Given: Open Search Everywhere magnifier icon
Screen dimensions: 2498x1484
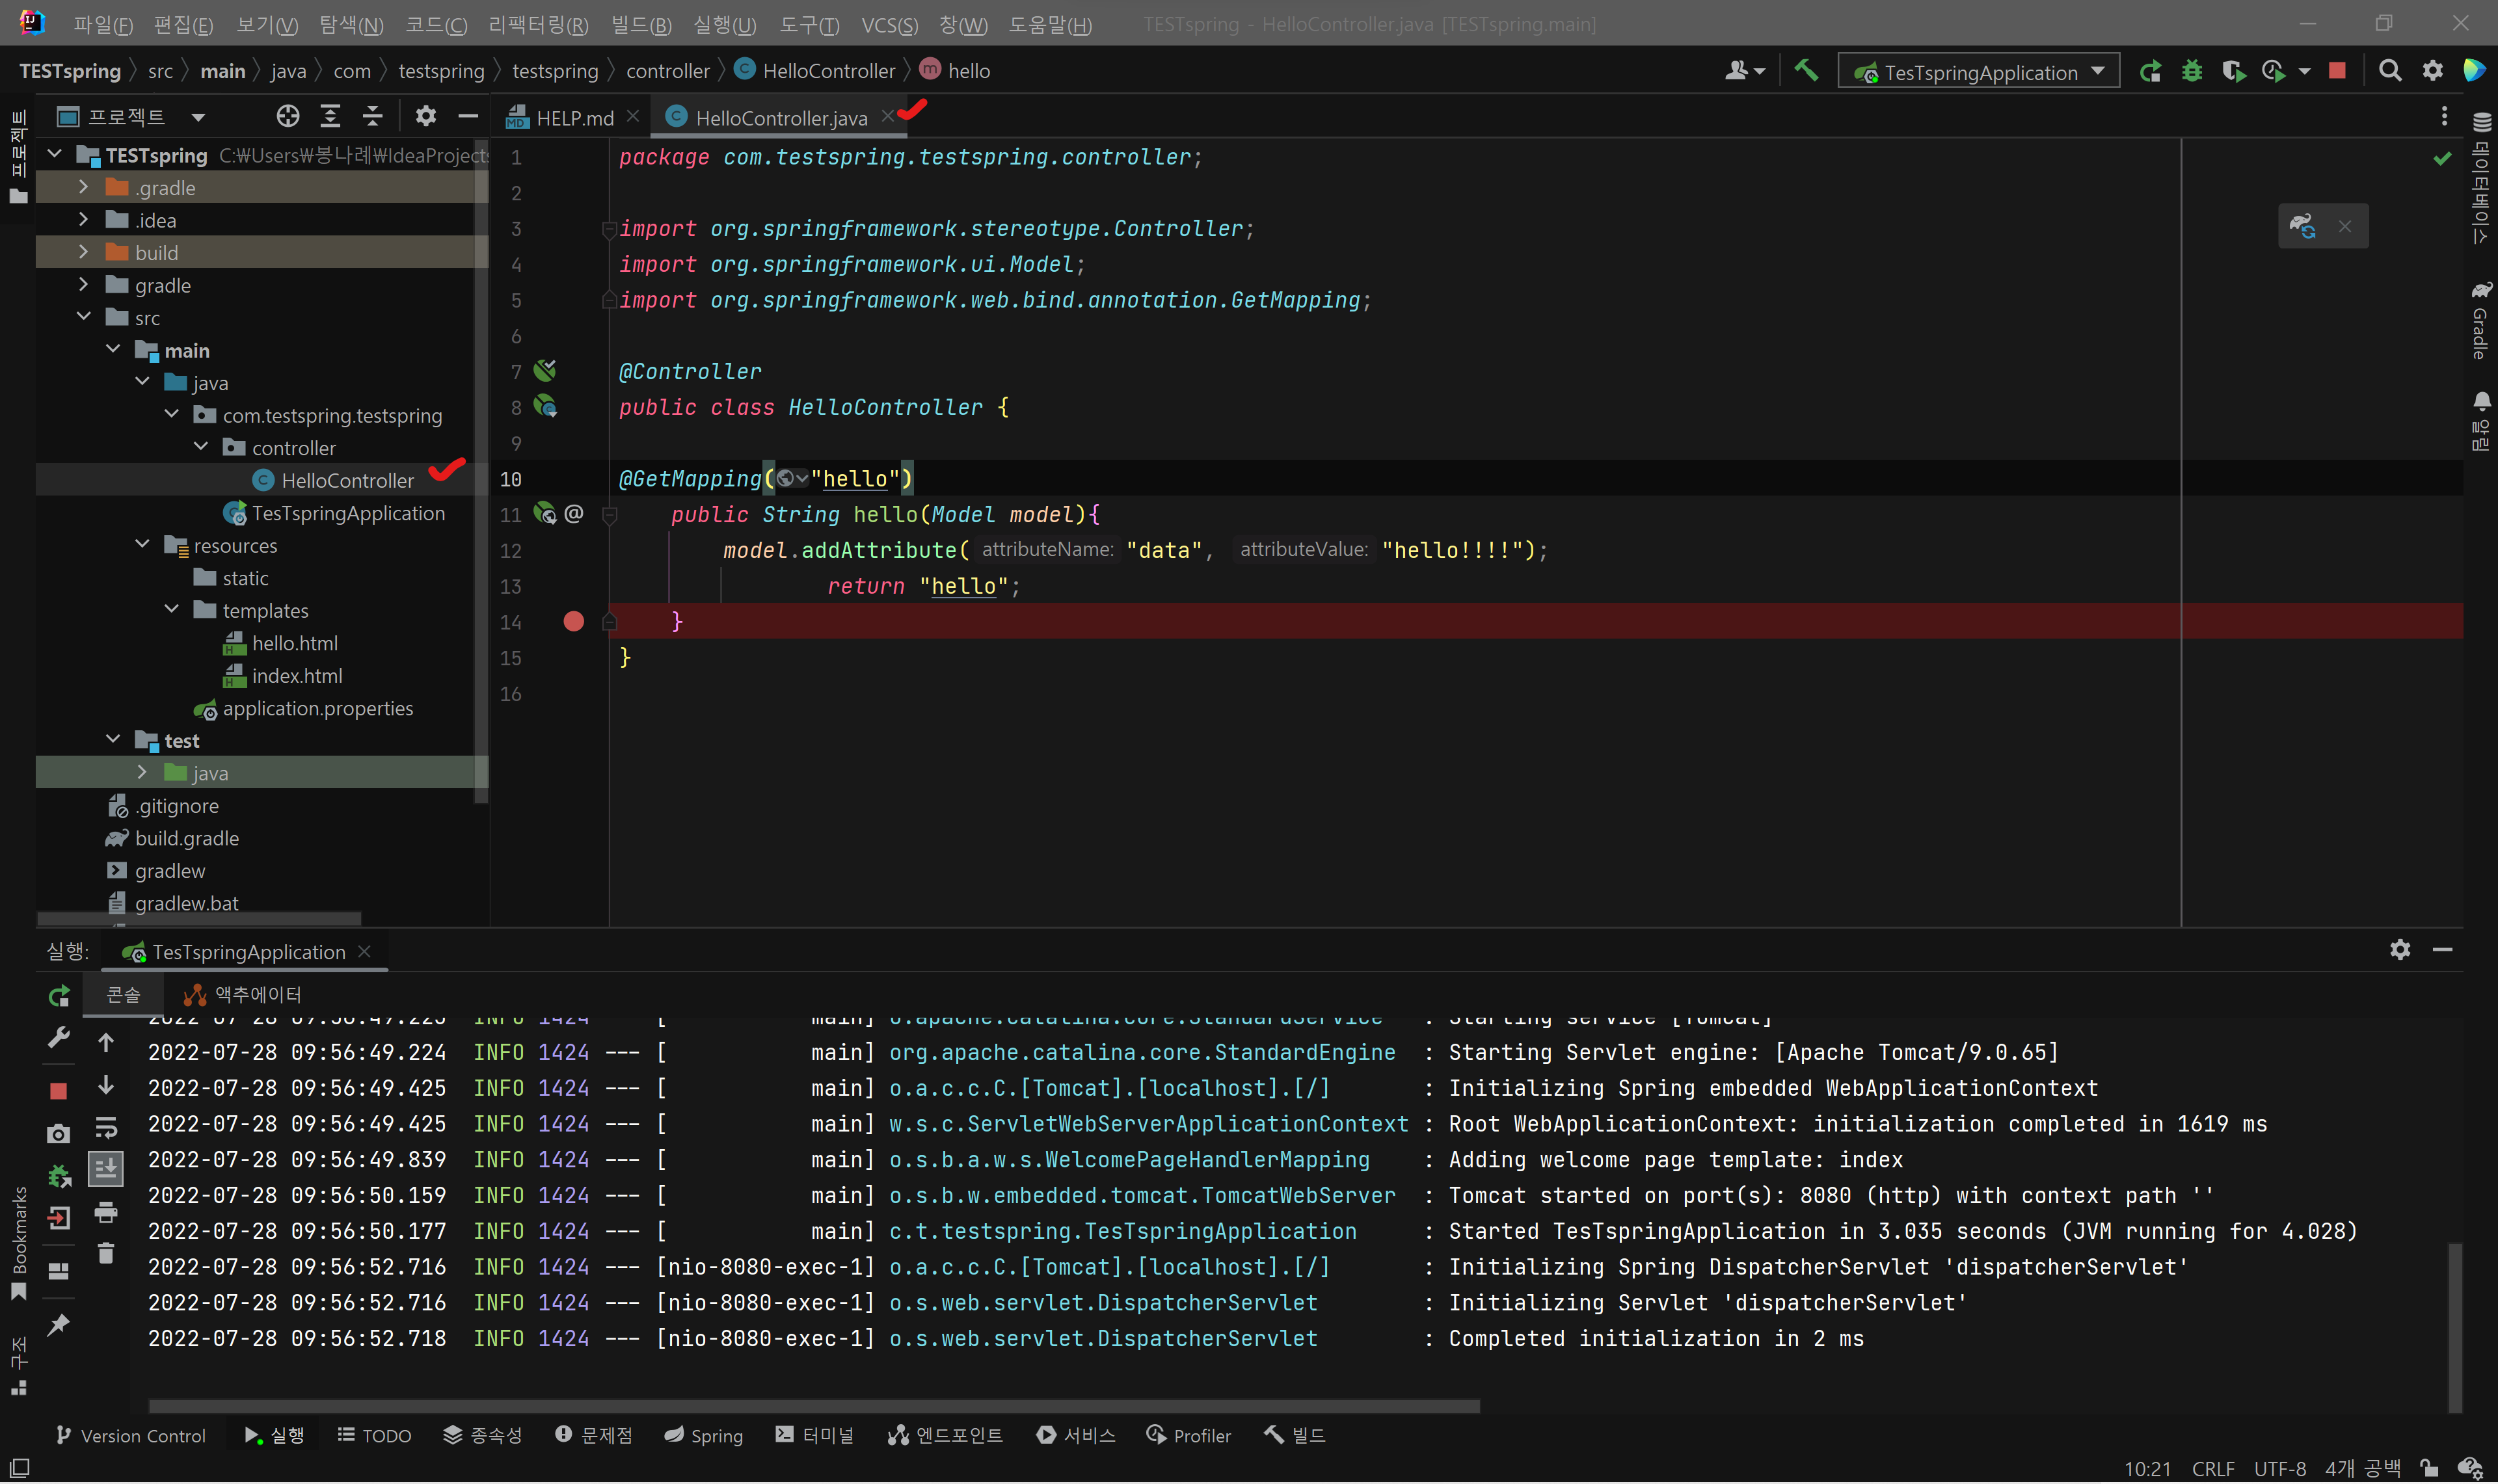Looking at the screenshot, I should (x=2390, y=71).
